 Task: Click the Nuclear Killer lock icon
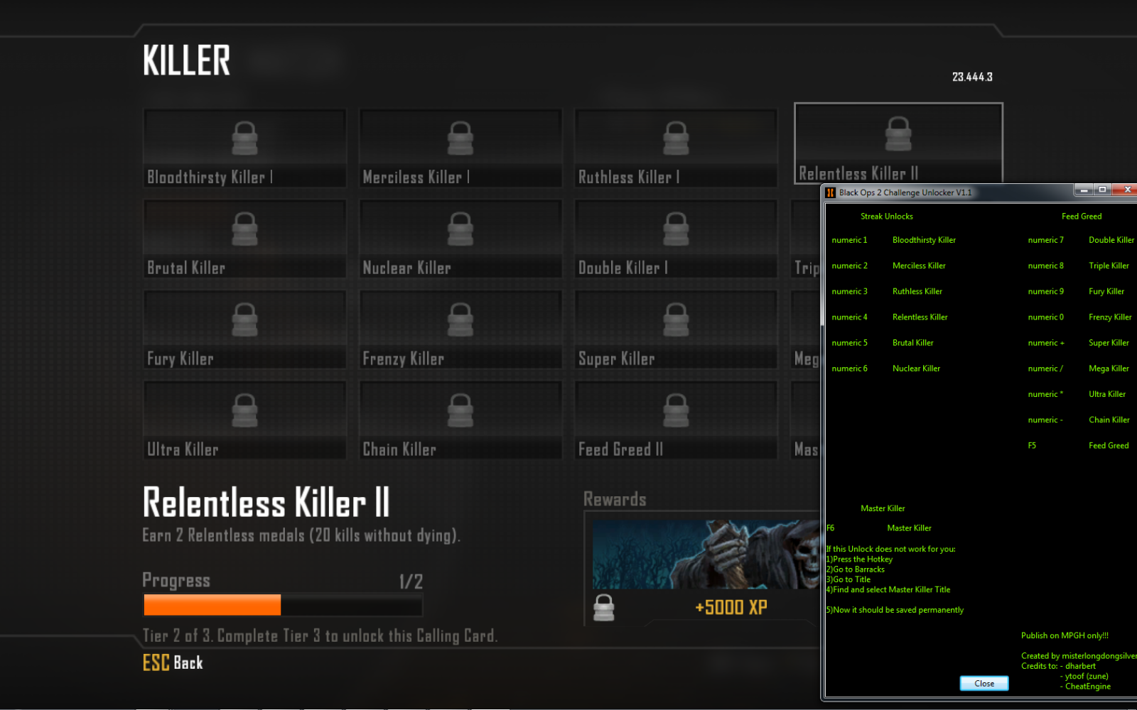[x=460, y=229]
